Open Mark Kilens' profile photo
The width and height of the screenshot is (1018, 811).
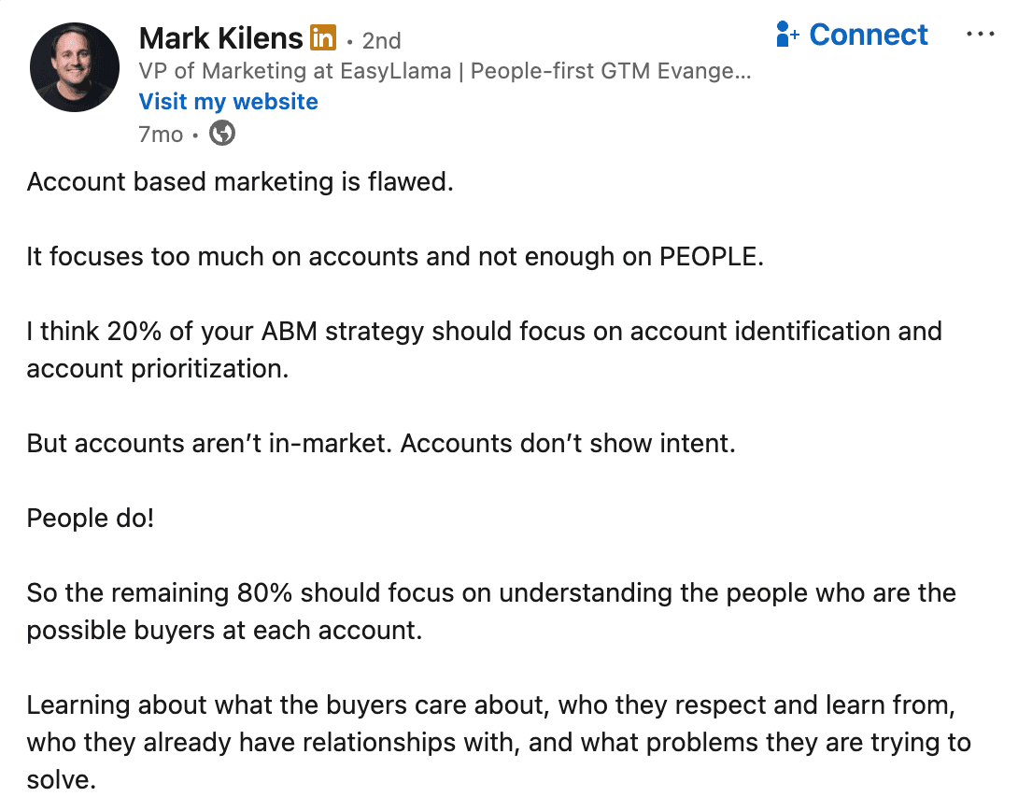click(75, 68)
